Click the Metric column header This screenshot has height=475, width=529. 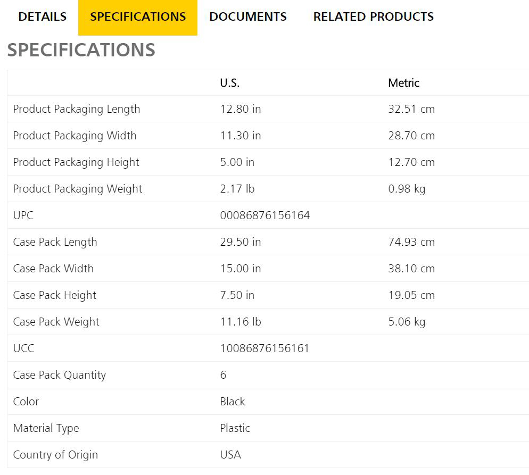(403, 83)
